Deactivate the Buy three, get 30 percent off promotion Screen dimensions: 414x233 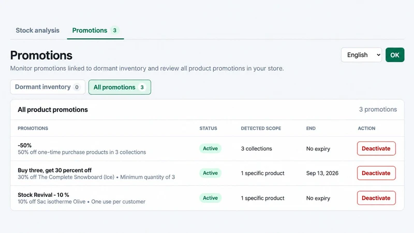tap(376, 173)
